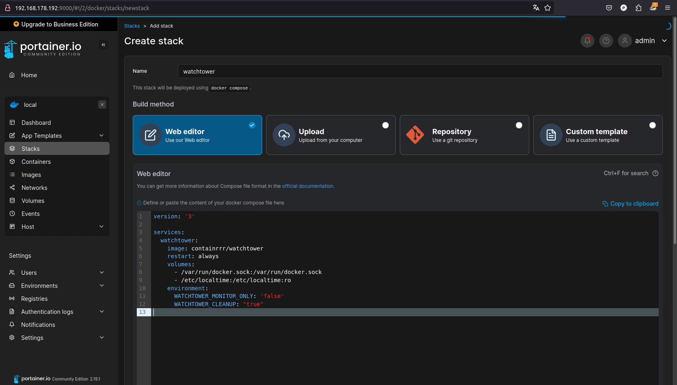Screen dimensions: 677x385
Task: Bookmark page with the star icon
Action: coord(548,8)
